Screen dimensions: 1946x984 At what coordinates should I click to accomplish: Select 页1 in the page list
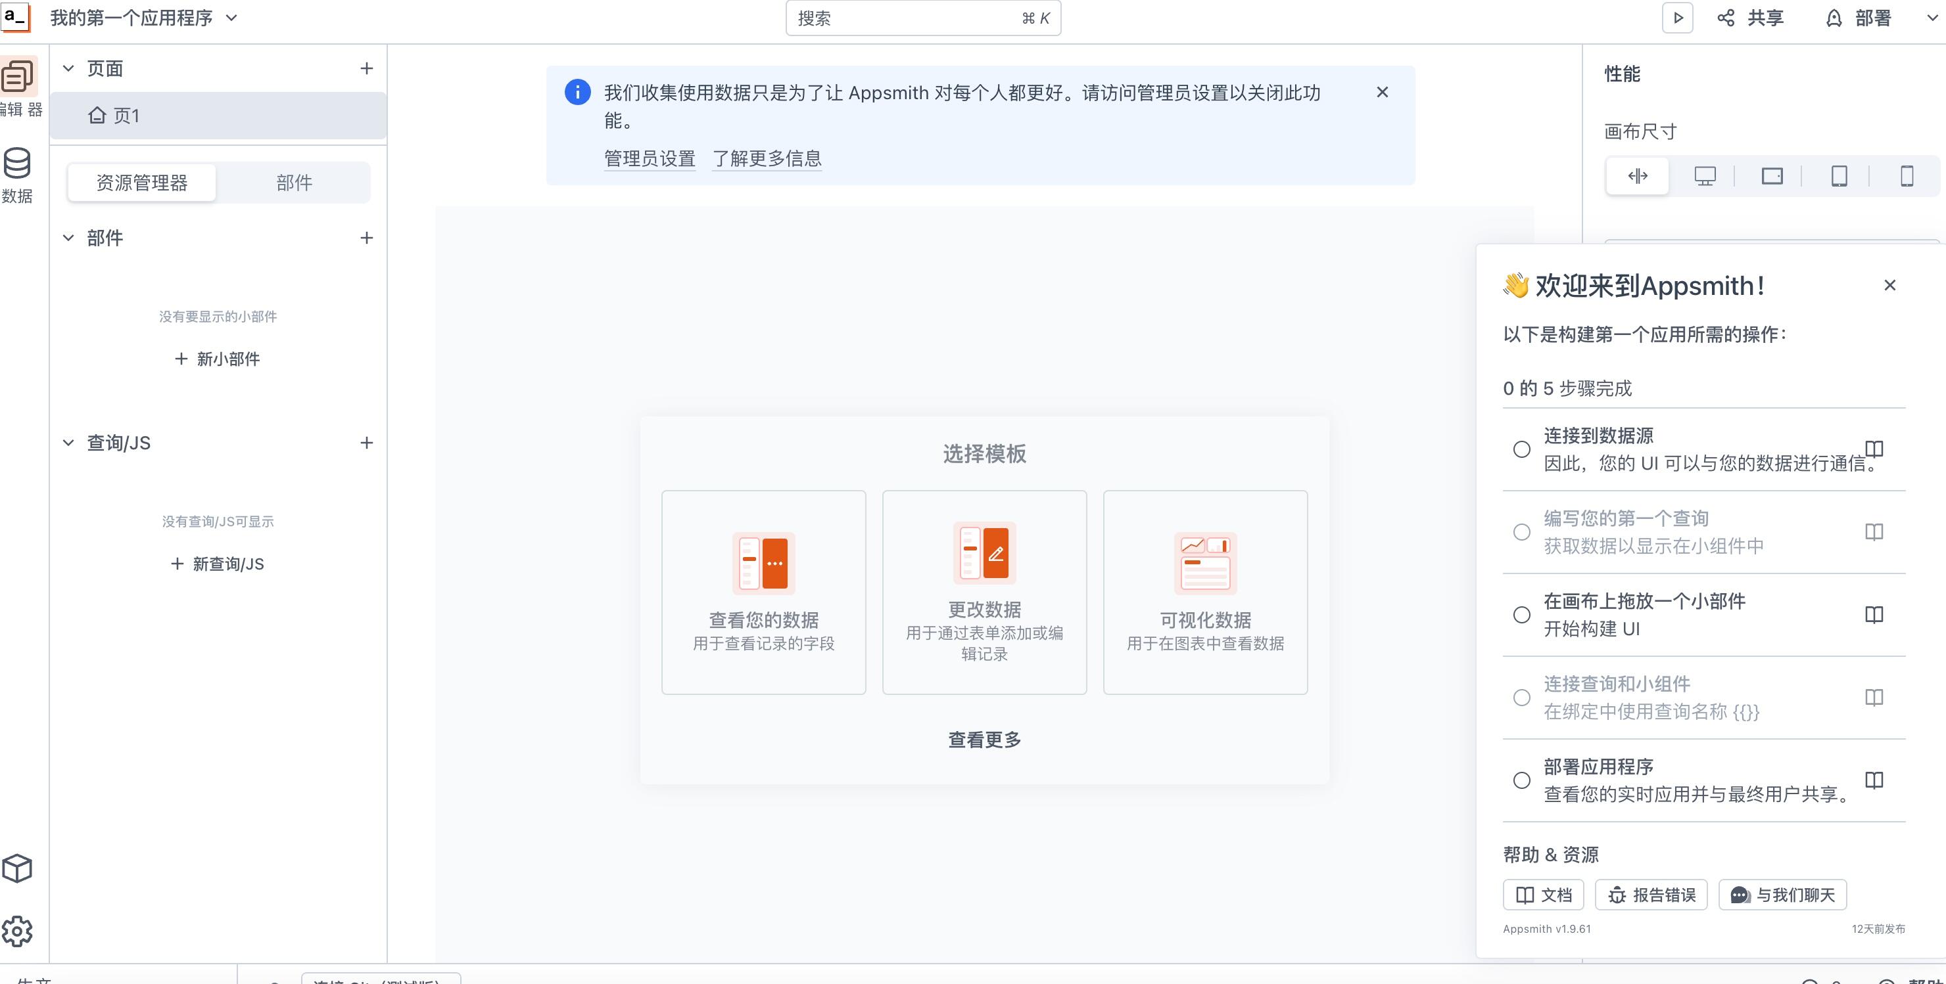(x=218, y=116)
